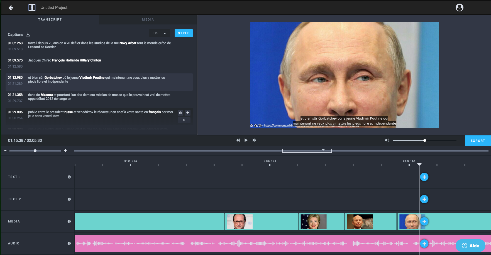This screenshot has width=491, height=255.
Task: Show info for TEXT 2 track
Action: [x=69, y=199]
